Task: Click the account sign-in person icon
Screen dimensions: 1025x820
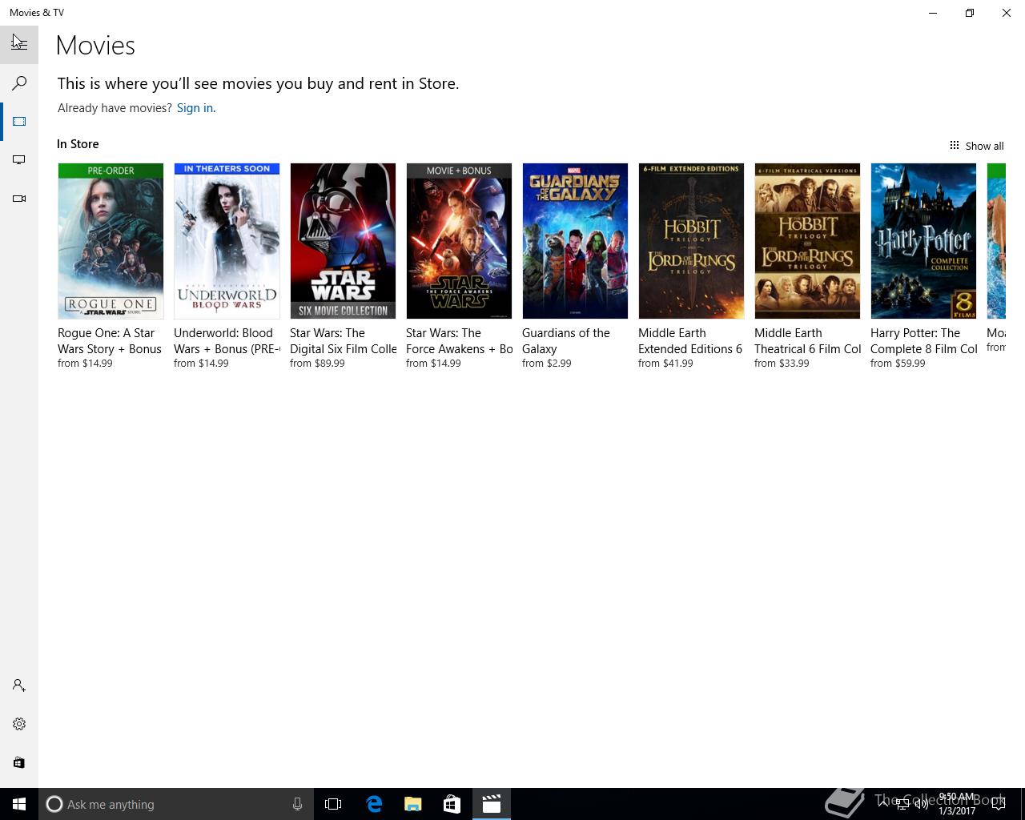Action: coord(19,685)
